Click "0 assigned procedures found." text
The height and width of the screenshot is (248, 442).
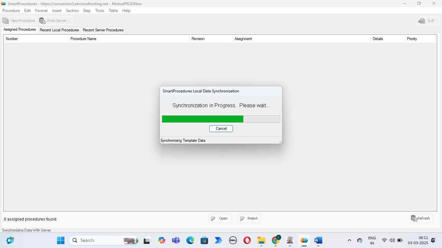point(30,219)
